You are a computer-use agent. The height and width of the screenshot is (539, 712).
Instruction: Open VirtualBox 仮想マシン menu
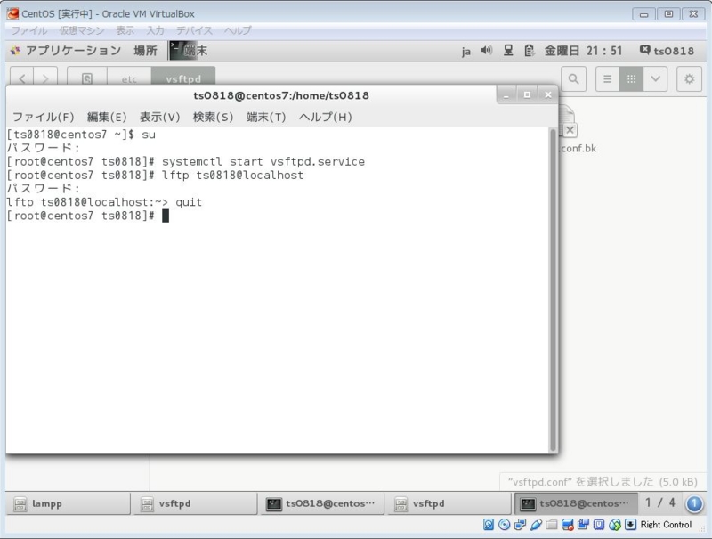tap(82, 30)
